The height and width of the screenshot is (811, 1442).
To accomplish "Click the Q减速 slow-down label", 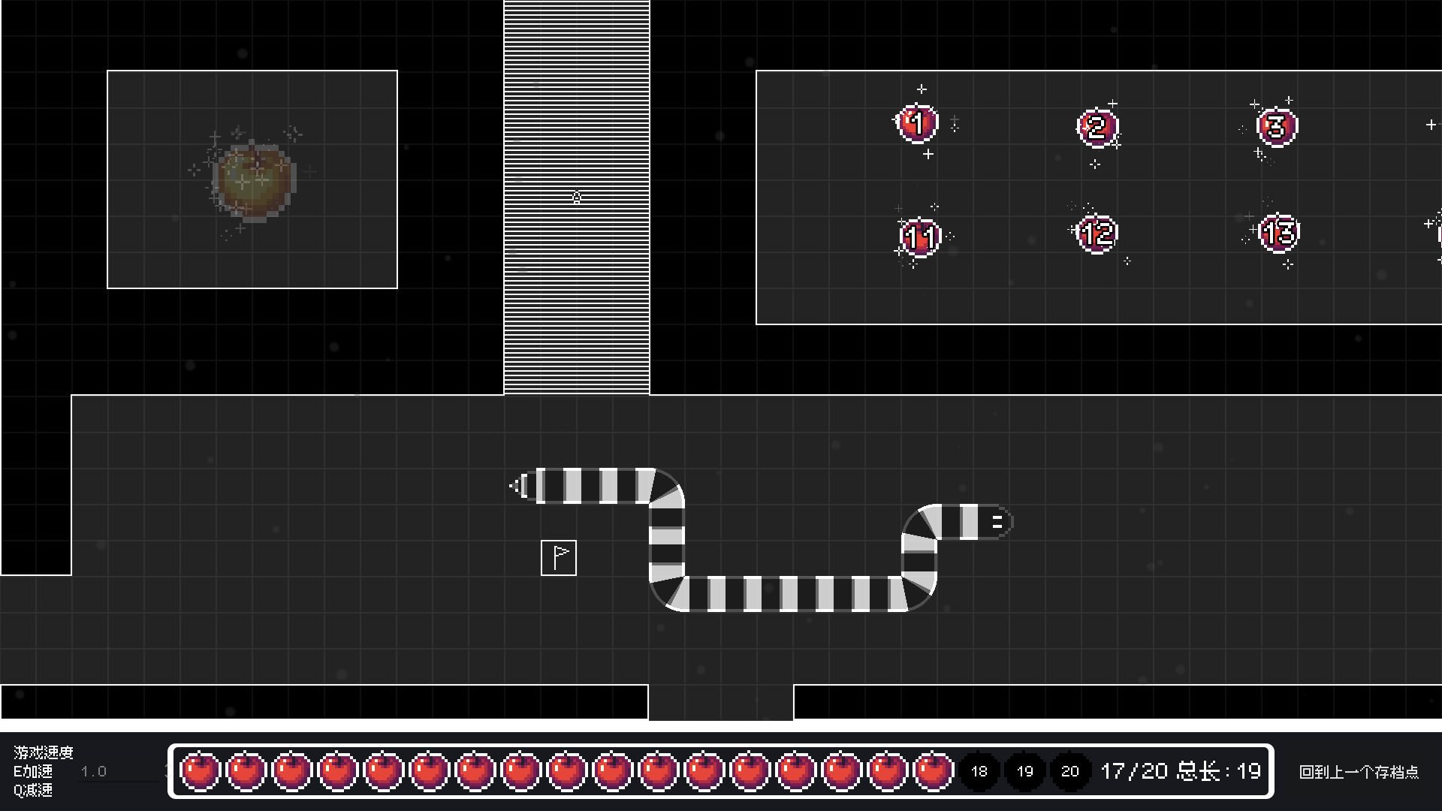I will point(33,790).
